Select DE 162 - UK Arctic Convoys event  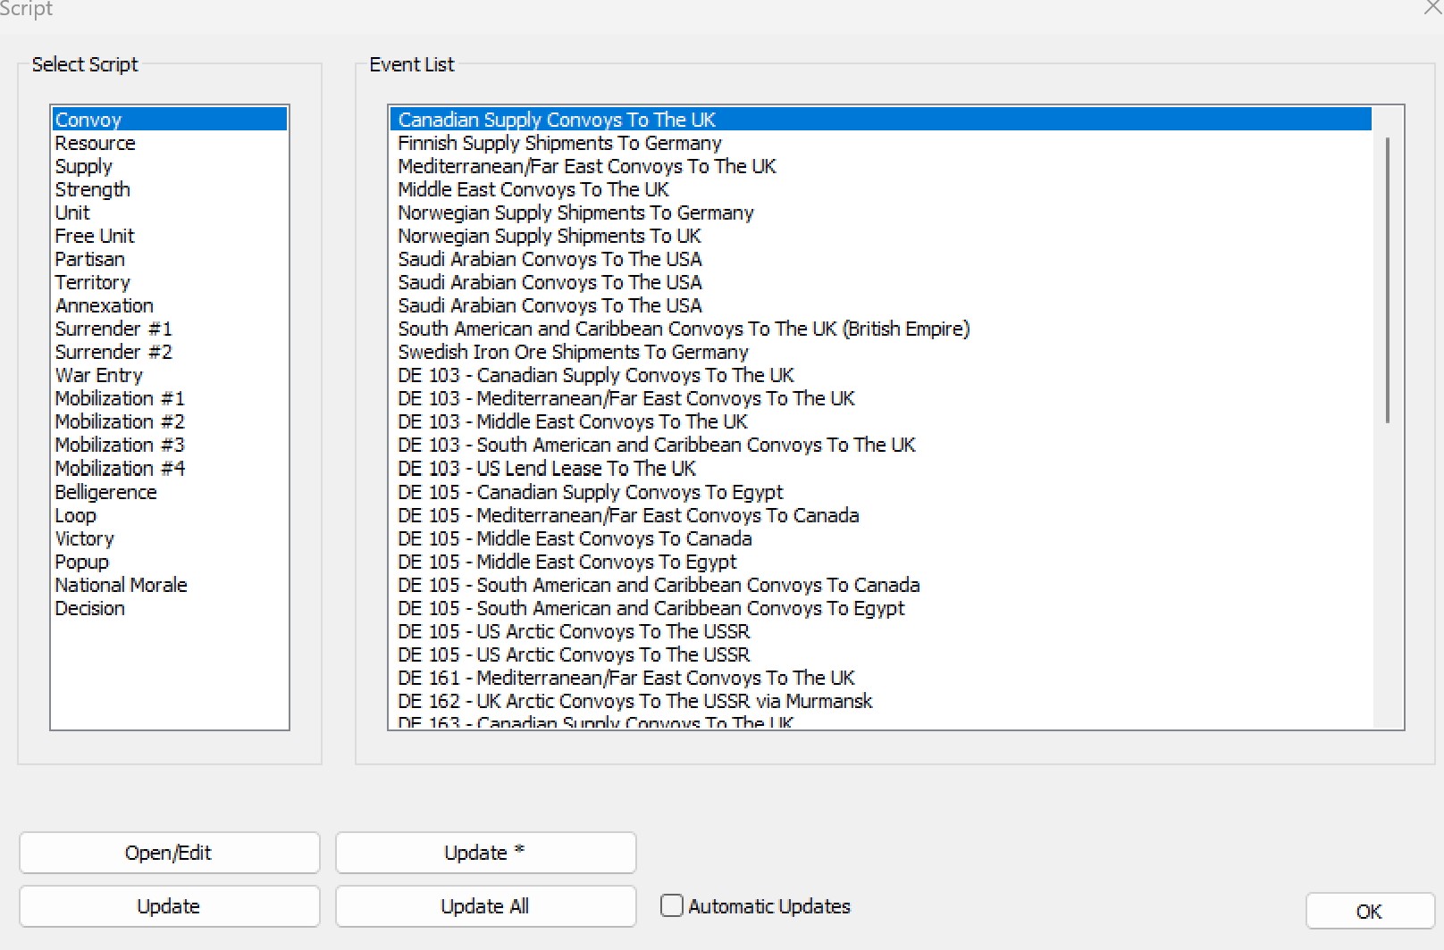634,701
